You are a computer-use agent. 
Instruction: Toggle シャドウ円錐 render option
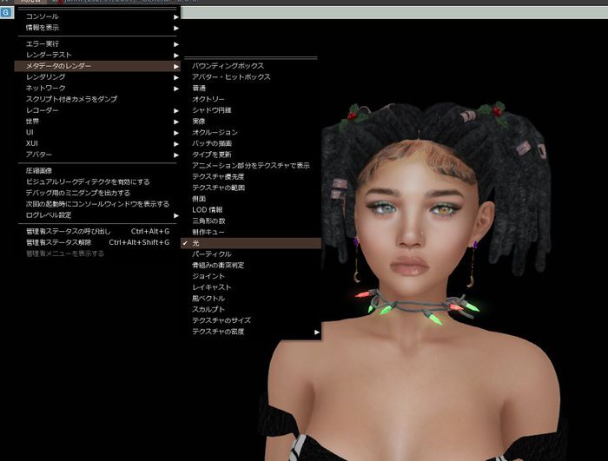251,110
